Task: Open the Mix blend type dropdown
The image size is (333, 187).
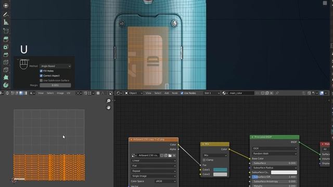Action: tap(215, 155)
